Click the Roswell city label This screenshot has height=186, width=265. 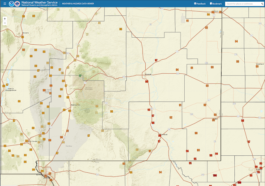pyautogui.click(x=148, y=74)
